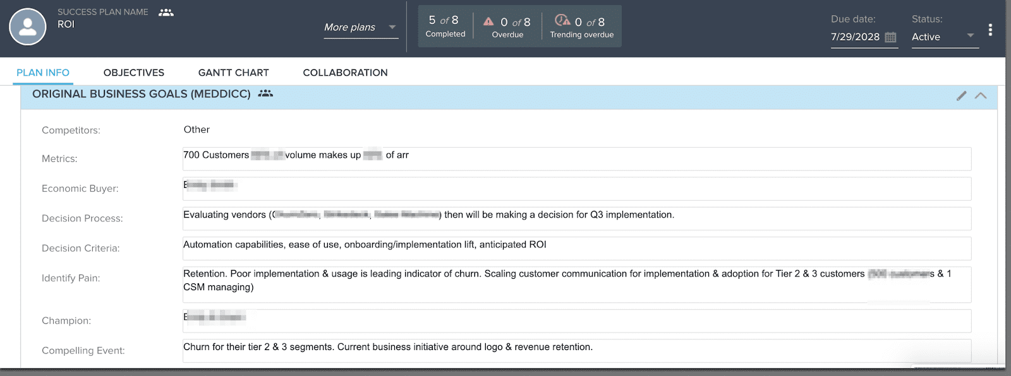This screenshot has width=1011, height=376.
Task: Click the 5 of 8 Completed counter
Action: click(x=445, y=26)
